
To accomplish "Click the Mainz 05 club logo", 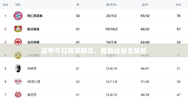I will (x=18, y=95).
